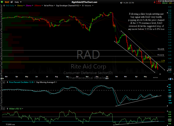Open the Exp Envelope Channel dropdown arrow

[80, 5]
